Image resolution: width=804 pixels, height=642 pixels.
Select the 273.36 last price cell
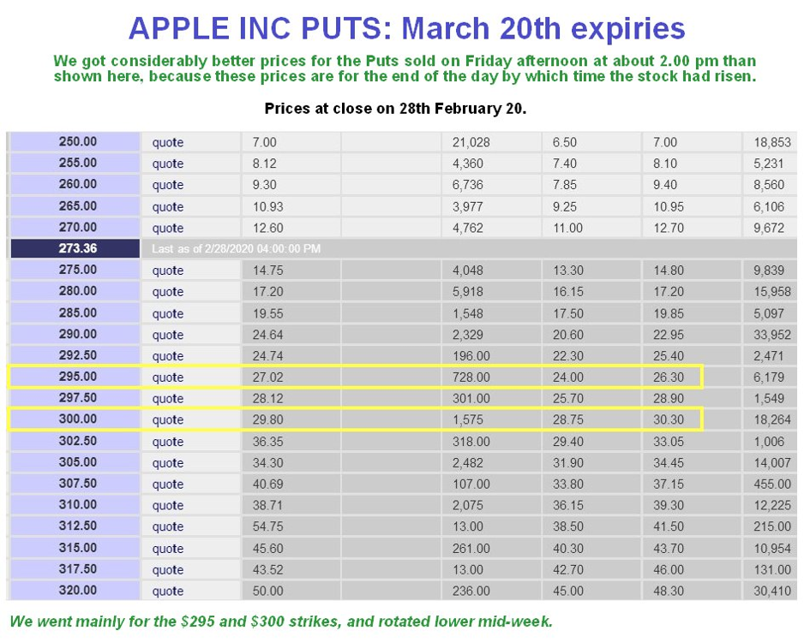point(75,249)
